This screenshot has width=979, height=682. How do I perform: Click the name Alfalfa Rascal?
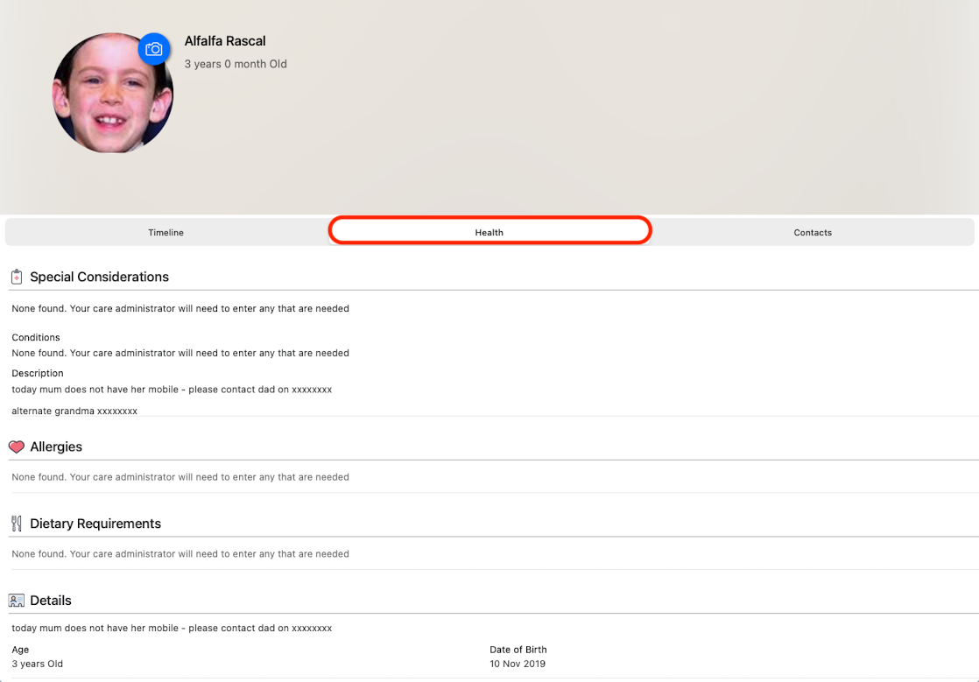(225, 41)
